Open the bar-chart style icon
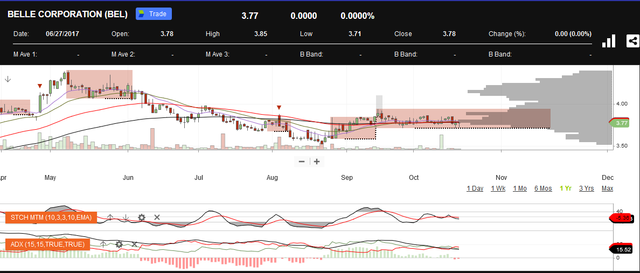 coord(609,41)
